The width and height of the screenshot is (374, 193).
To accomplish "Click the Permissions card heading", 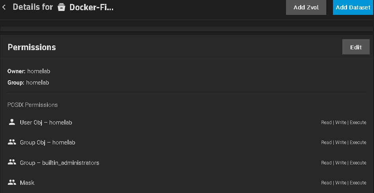I will 32,47.
